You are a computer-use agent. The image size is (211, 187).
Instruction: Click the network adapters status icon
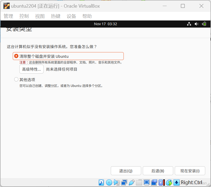[x=124, y=183]
